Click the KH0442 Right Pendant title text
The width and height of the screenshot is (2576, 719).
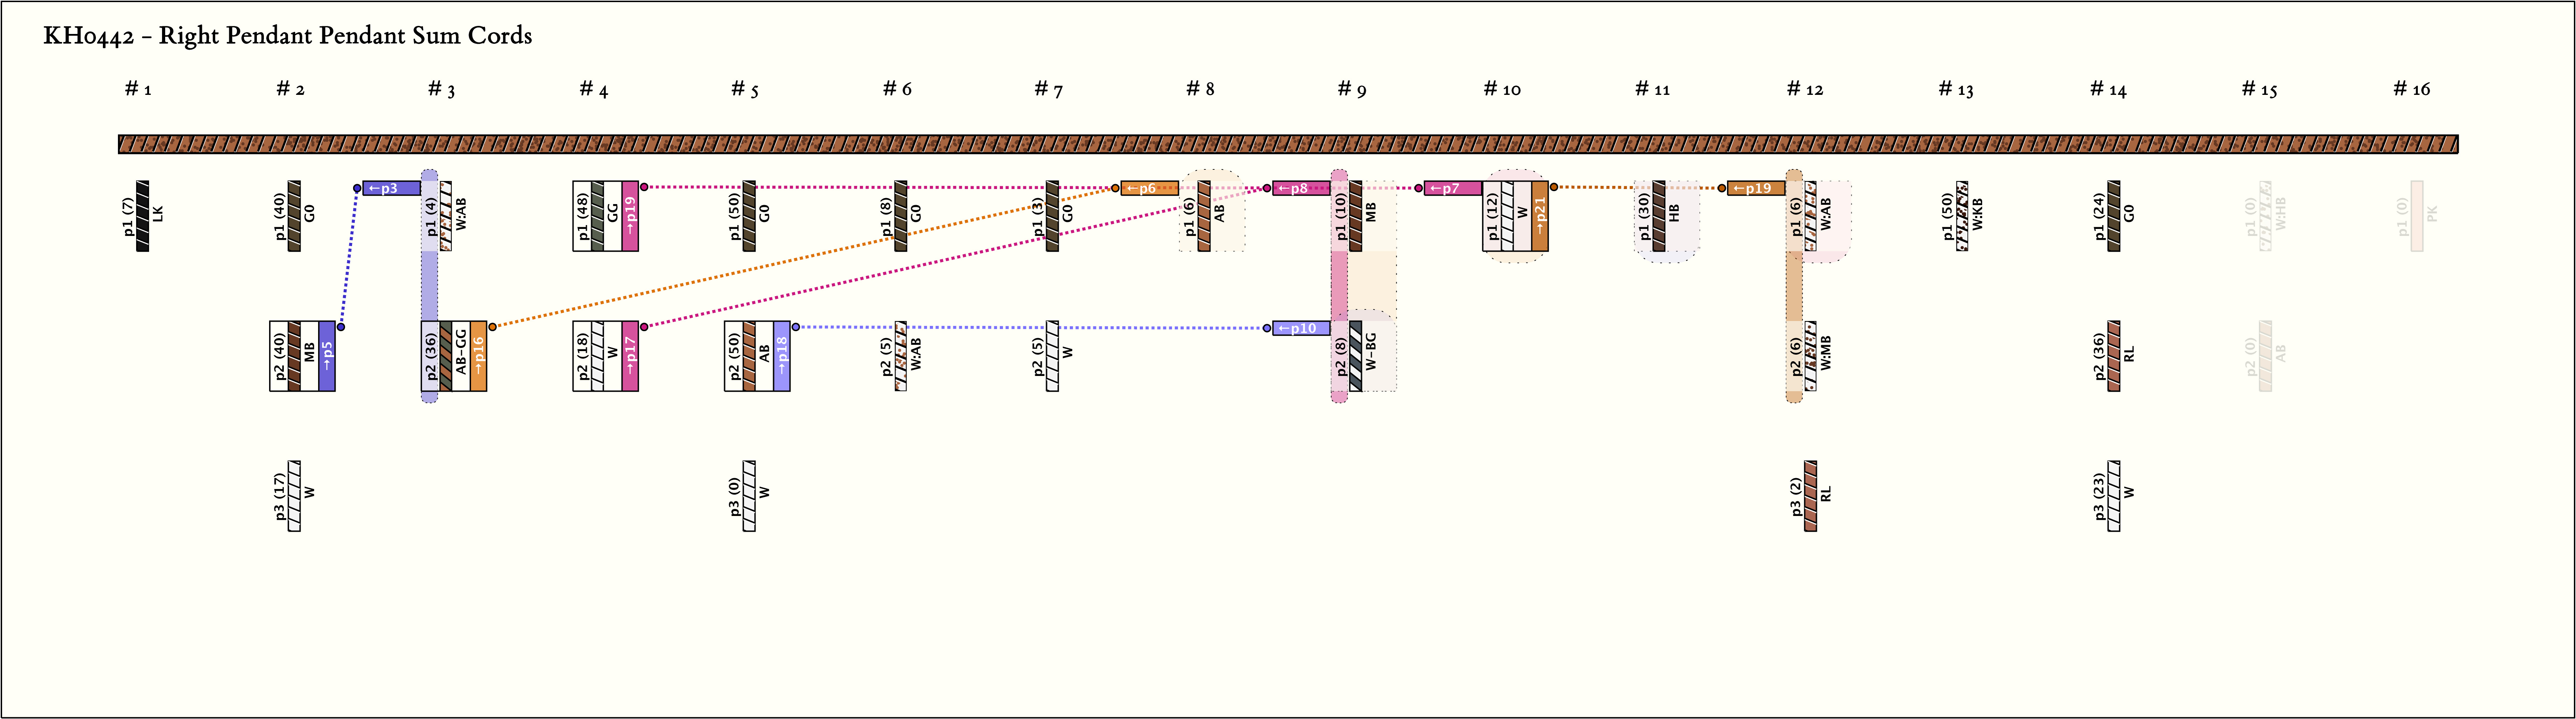[288, 36]
